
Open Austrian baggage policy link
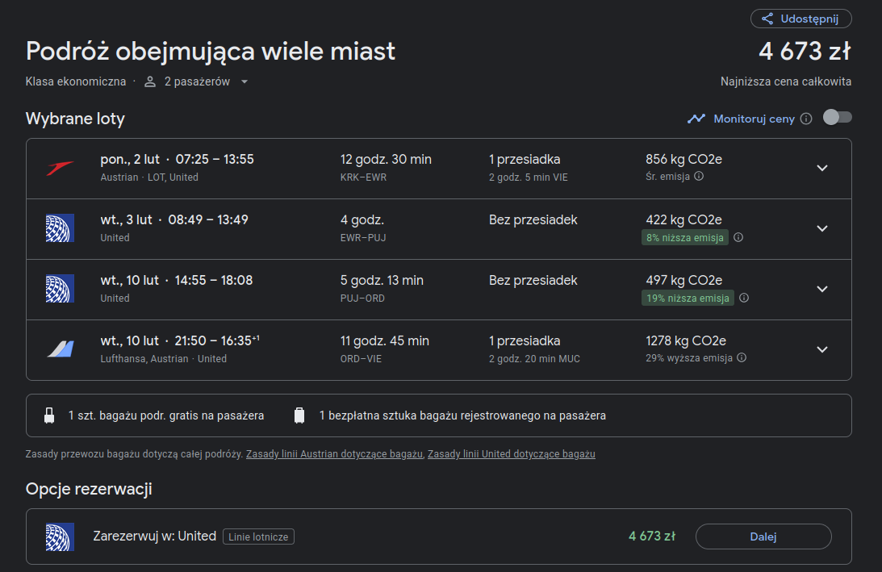click(x=334, y=454)
